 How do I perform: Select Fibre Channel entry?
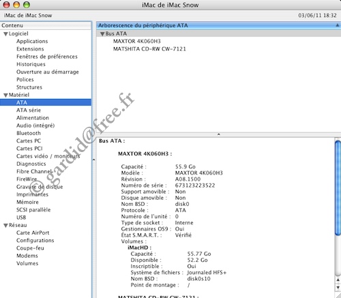coord(34,171)
